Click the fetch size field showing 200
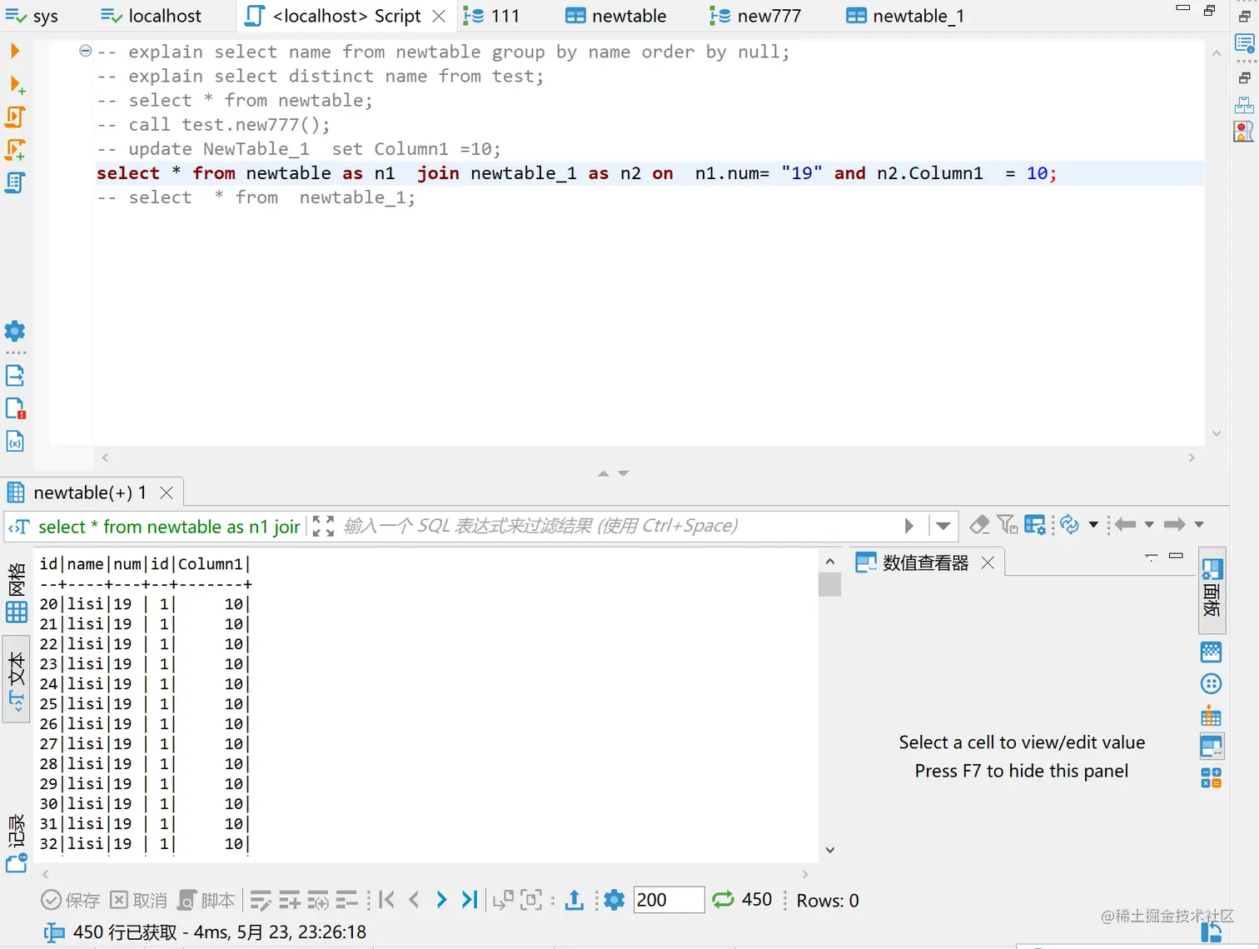Image resolution: width=1259 pixels, height=949 pixels. coord(669,900)
